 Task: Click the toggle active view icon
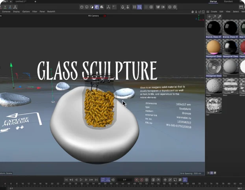(x=203, y=12)
